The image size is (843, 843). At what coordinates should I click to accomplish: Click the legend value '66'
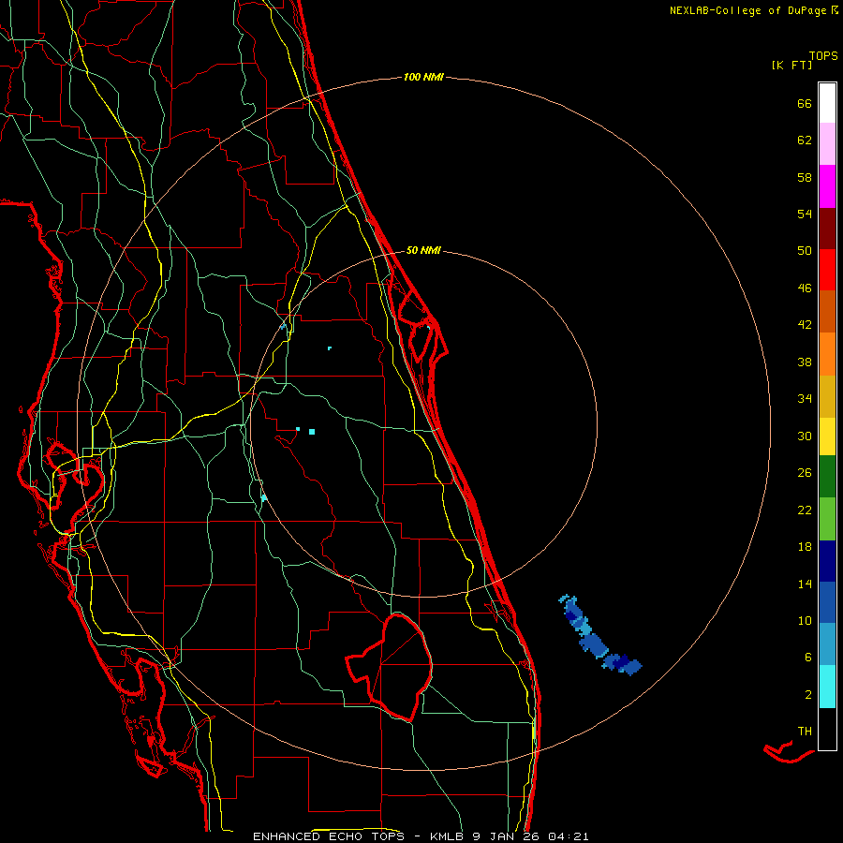click(x=805, y=103)
